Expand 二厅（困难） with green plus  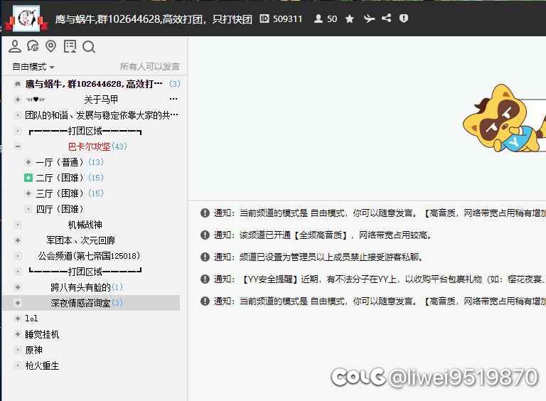click(x=28, y=178)
